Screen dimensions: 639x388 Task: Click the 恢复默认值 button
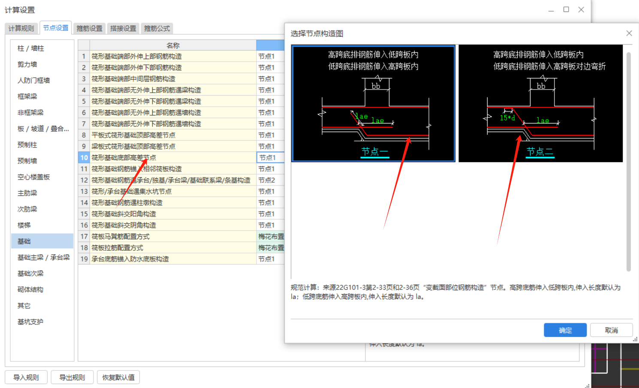coord(118,377)
